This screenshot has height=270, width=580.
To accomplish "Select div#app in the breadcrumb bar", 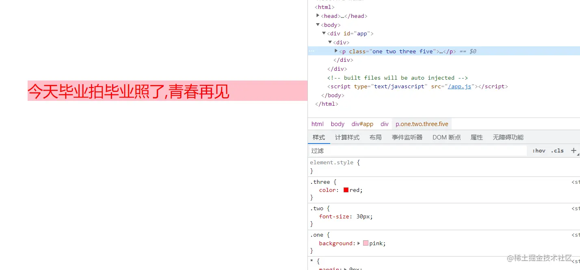I will [362, 124].
